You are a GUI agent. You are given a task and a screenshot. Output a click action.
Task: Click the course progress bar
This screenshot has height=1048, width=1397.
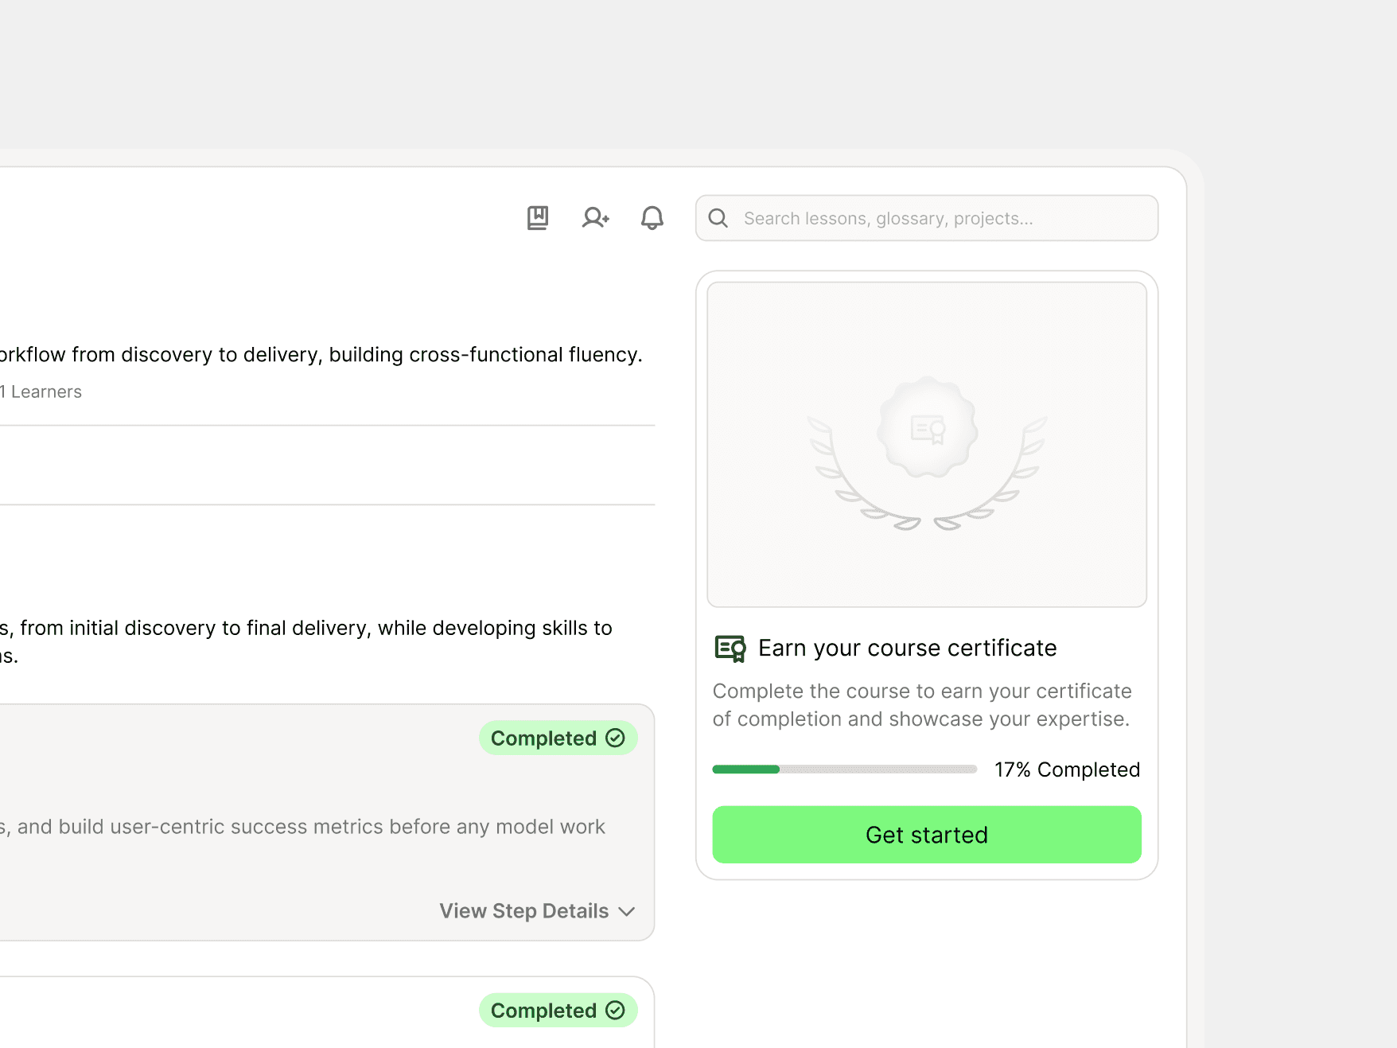coord(845,769)
